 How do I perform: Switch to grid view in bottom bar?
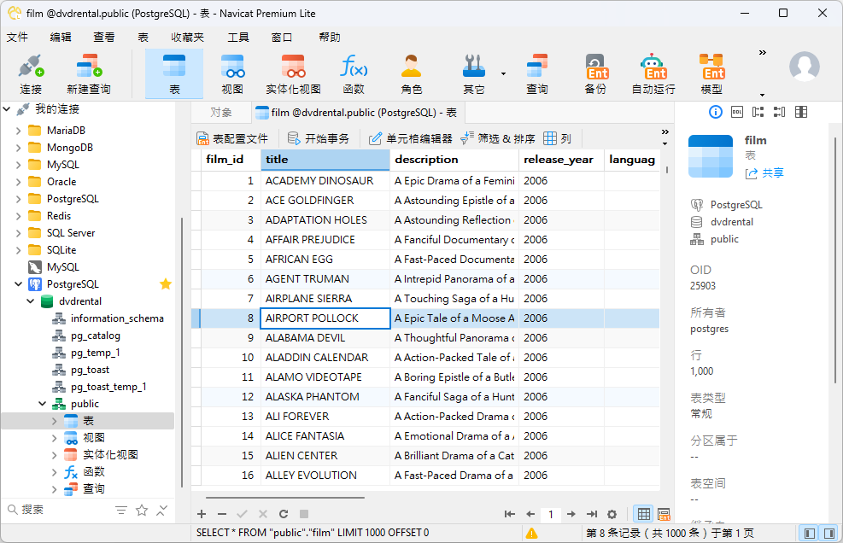click(x=643, y=515)
